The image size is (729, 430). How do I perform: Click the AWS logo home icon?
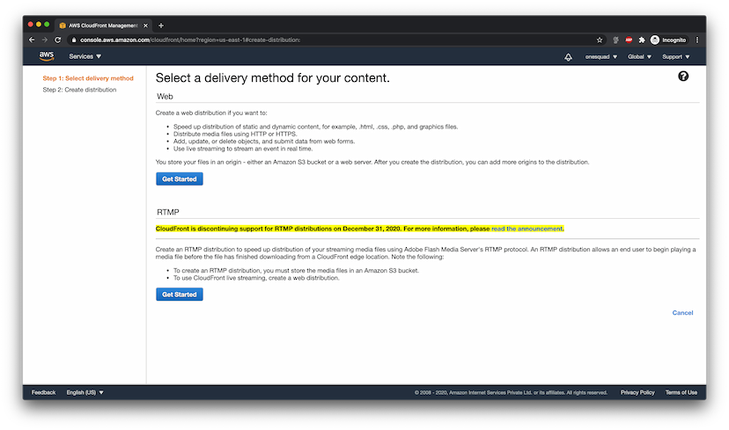[x=47, y=56]
